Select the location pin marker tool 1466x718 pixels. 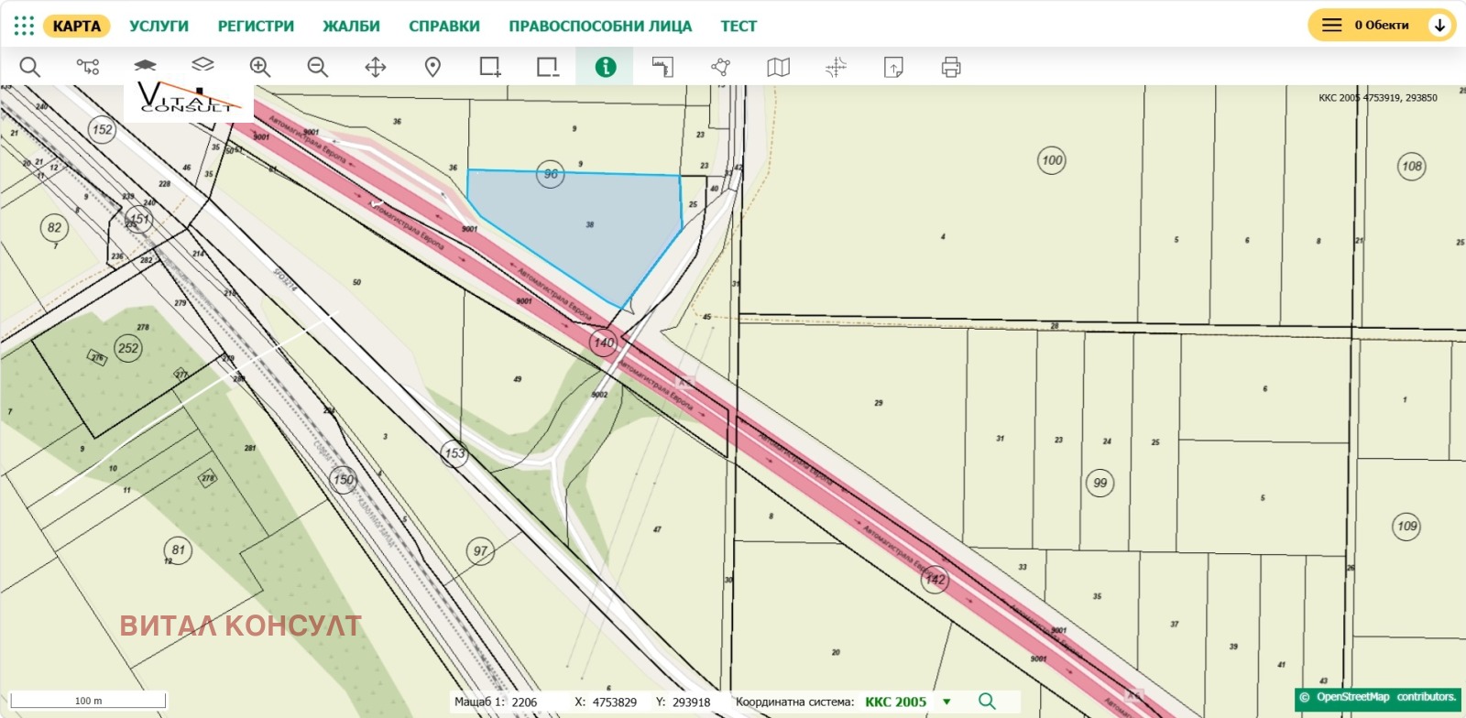click(x=433, y=67)
